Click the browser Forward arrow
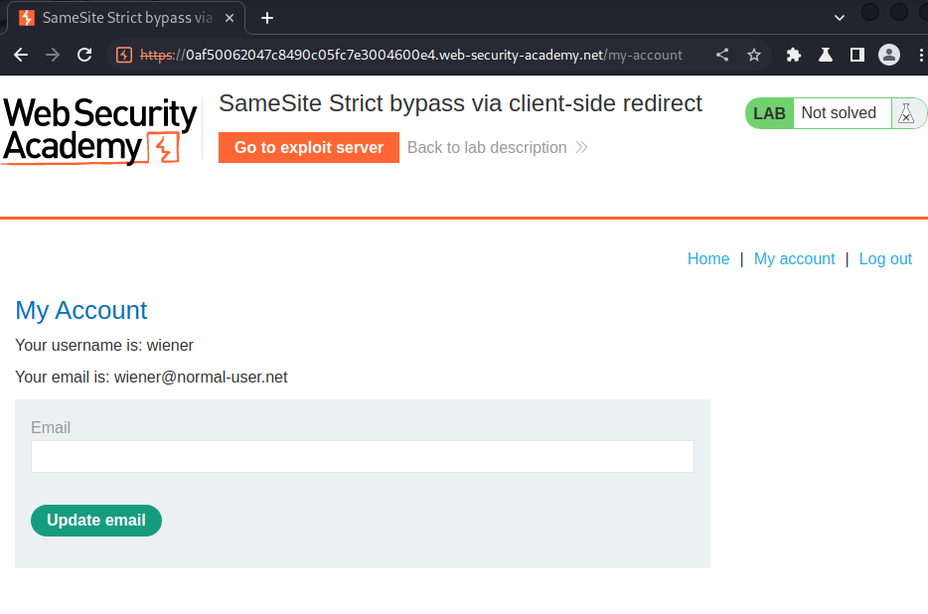Viewport: 928px width, 614px height. click(53, 55)
